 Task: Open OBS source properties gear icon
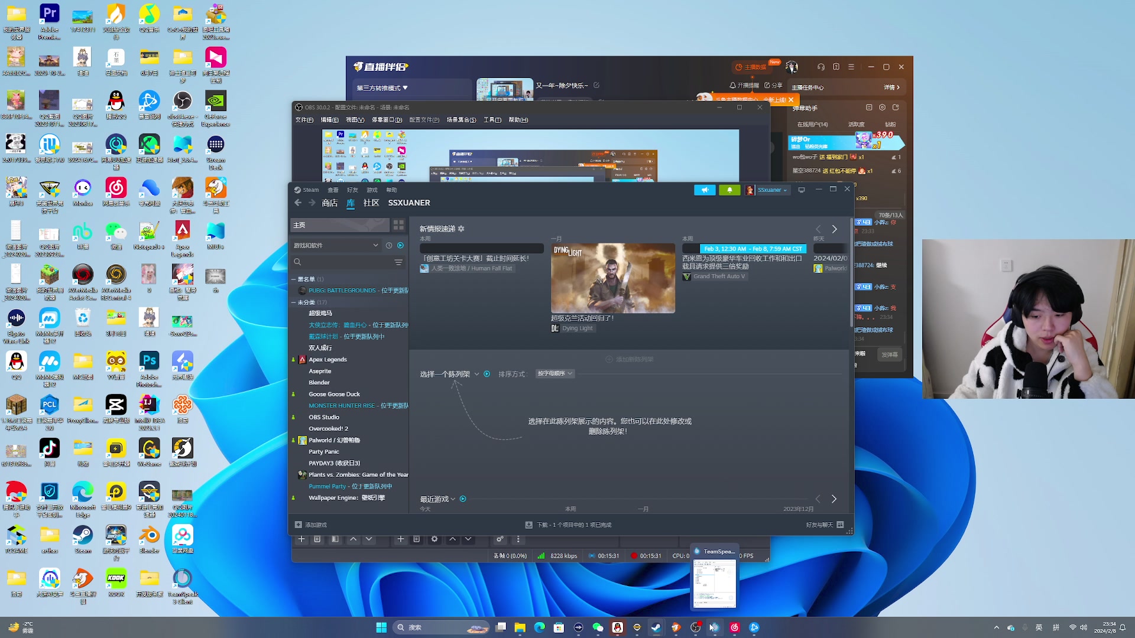[x=434, y=539]
